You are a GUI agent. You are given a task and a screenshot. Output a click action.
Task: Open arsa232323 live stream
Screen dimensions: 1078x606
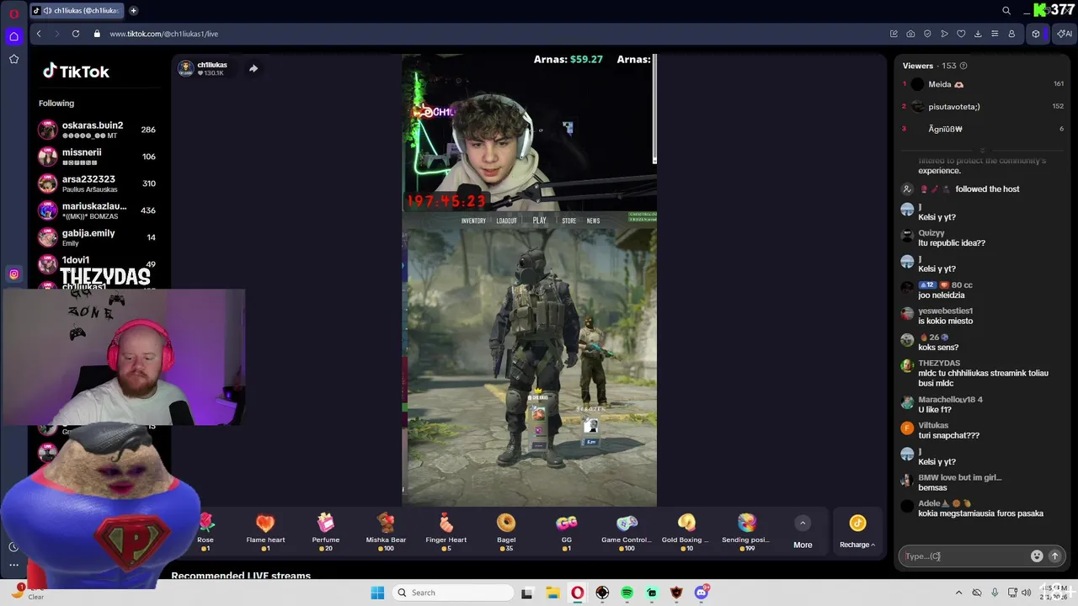click(x=97, y=183)
